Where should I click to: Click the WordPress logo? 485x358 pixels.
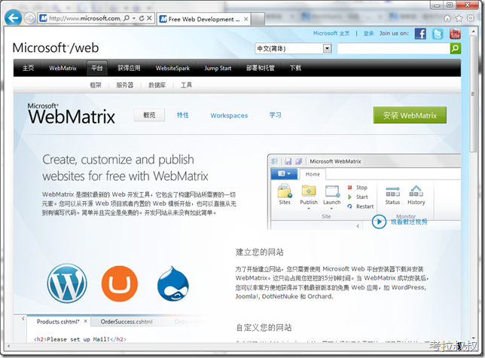tap(67, 283)
